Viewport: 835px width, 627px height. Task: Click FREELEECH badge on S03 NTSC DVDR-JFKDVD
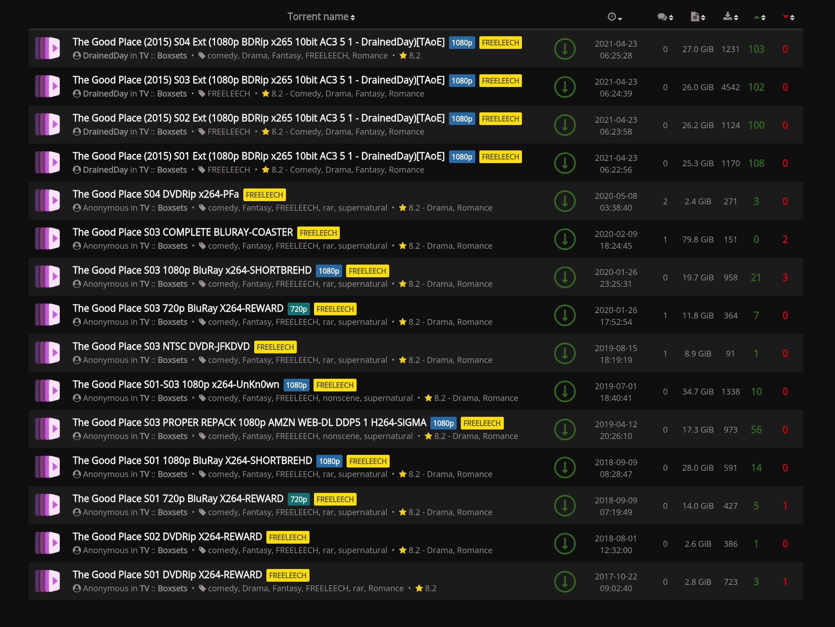(275, 347)
